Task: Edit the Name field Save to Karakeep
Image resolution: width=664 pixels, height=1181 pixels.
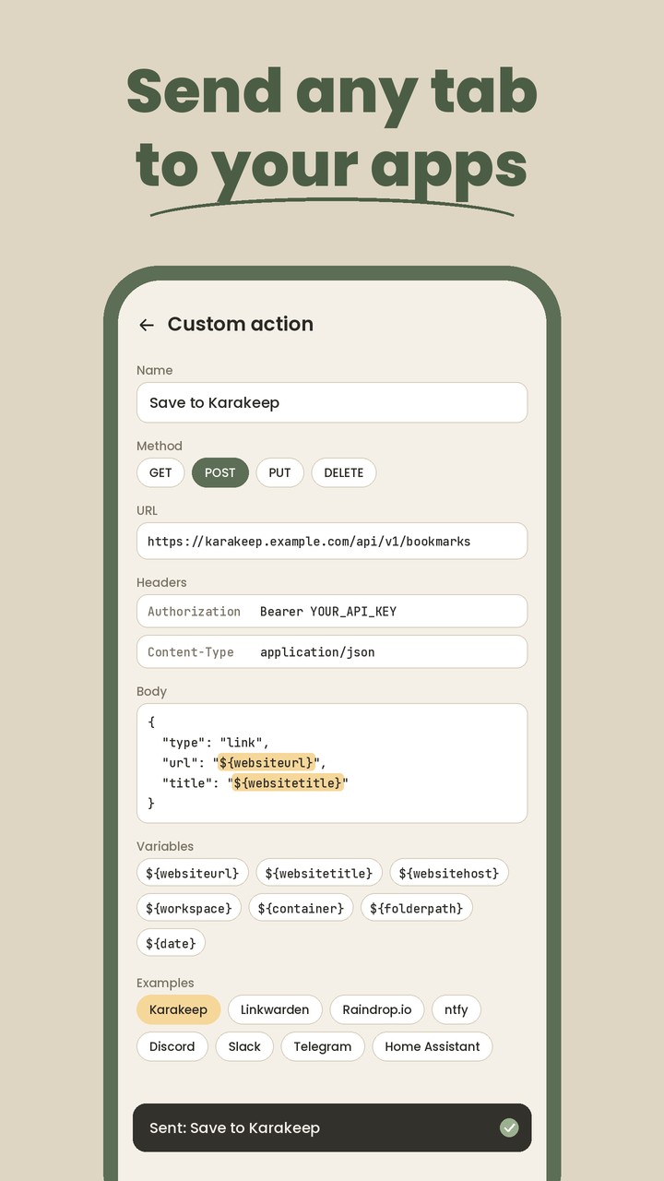Action: pos(332,402)
